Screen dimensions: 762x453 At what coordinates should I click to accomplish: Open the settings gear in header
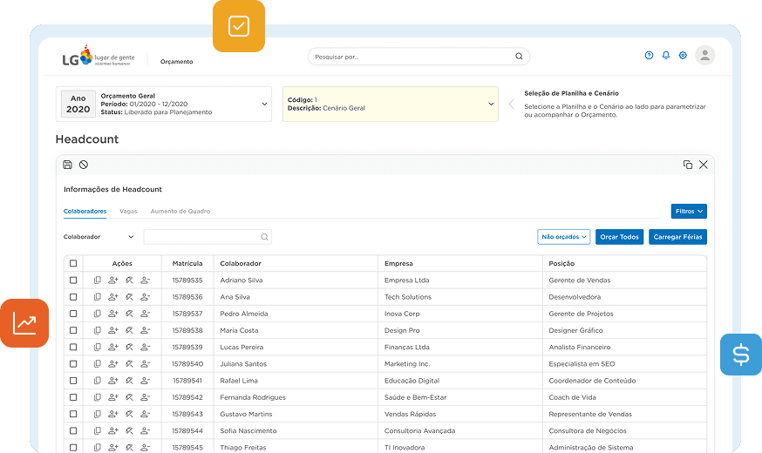point(683,56)
